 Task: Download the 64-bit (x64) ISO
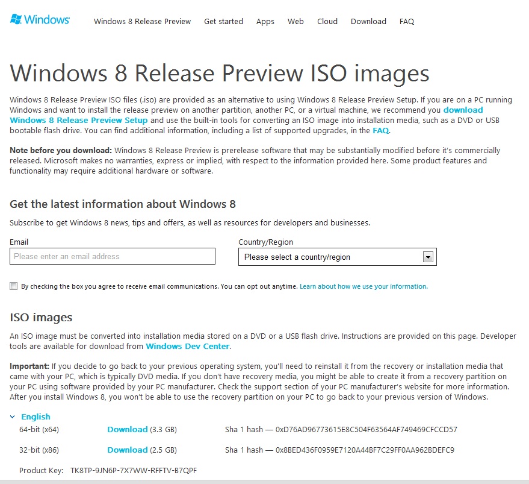coord(128,430)
